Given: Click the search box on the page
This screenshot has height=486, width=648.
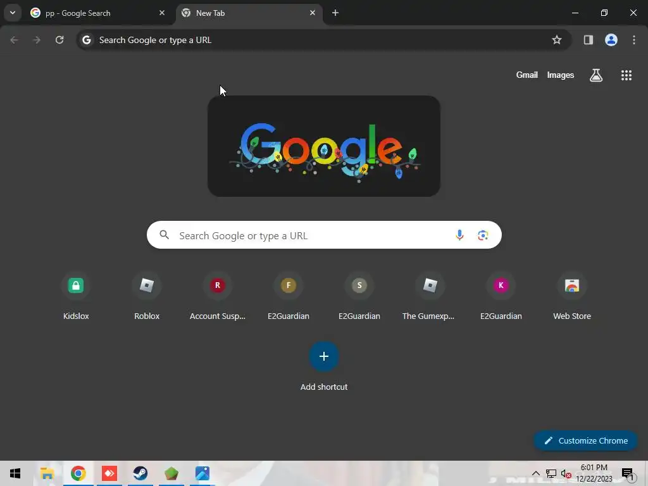Looking at the screenshot, I should click(324, 235).
